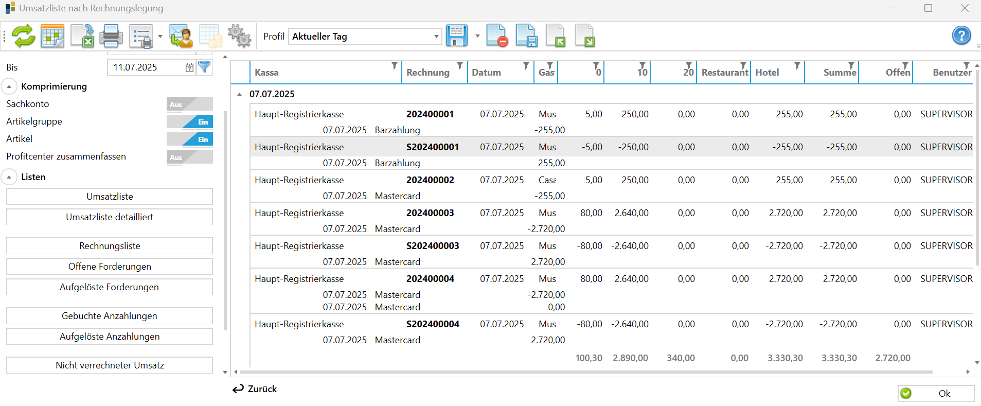Click the total sum 3.330,30 under Hotel
The image size is (981, 406).
point(785,358)
